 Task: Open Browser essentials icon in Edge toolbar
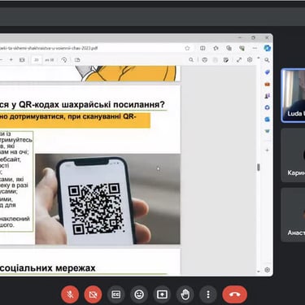click(242, 48)
